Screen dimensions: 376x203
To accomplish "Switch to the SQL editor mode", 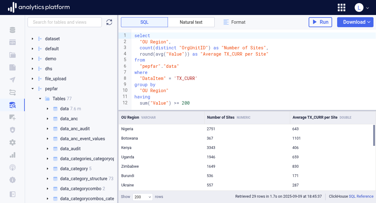I will coord(144,22).
